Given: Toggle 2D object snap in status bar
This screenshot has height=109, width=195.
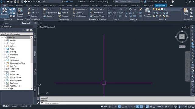Looking at the screenshot, I should tap(141, 107).
